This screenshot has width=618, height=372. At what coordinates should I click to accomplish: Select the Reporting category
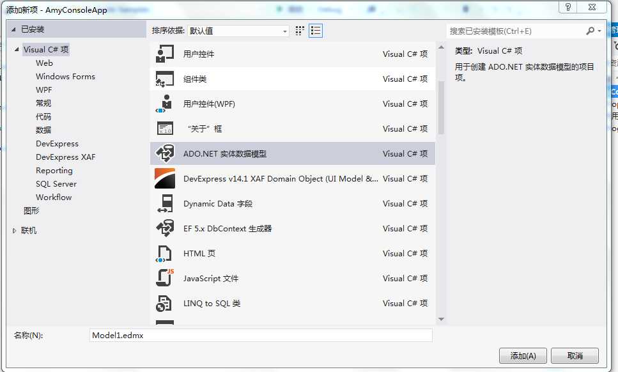[54, 171]
